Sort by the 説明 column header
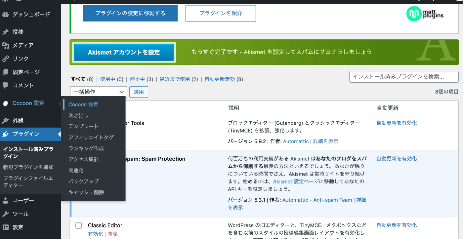This screenshot has height=239, width=463. [233, 108]
